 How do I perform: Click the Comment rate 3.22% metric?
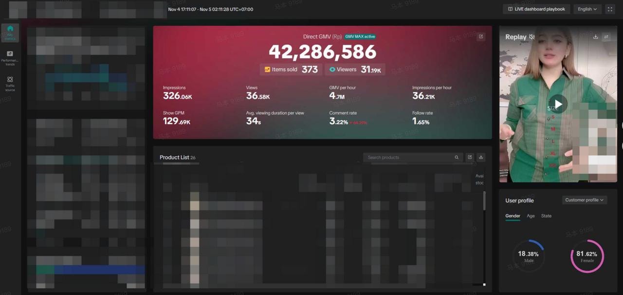pyautogui.click(x=348, y=118)
